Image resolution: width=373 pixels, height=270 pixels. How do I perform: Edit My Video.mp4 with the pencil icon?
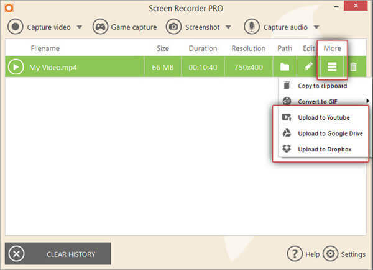coord(308,66)
